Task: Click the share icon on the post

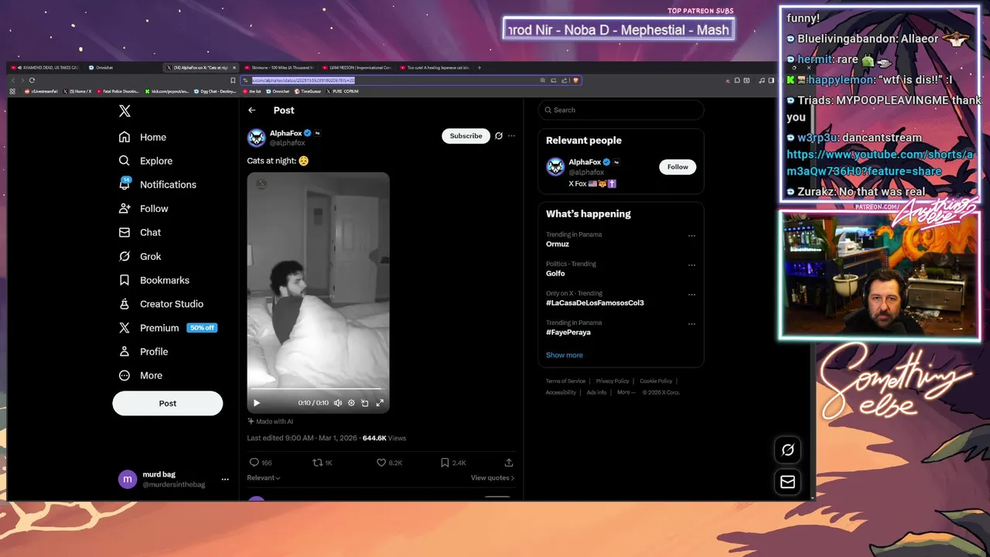Action: [x=509, y=463]
